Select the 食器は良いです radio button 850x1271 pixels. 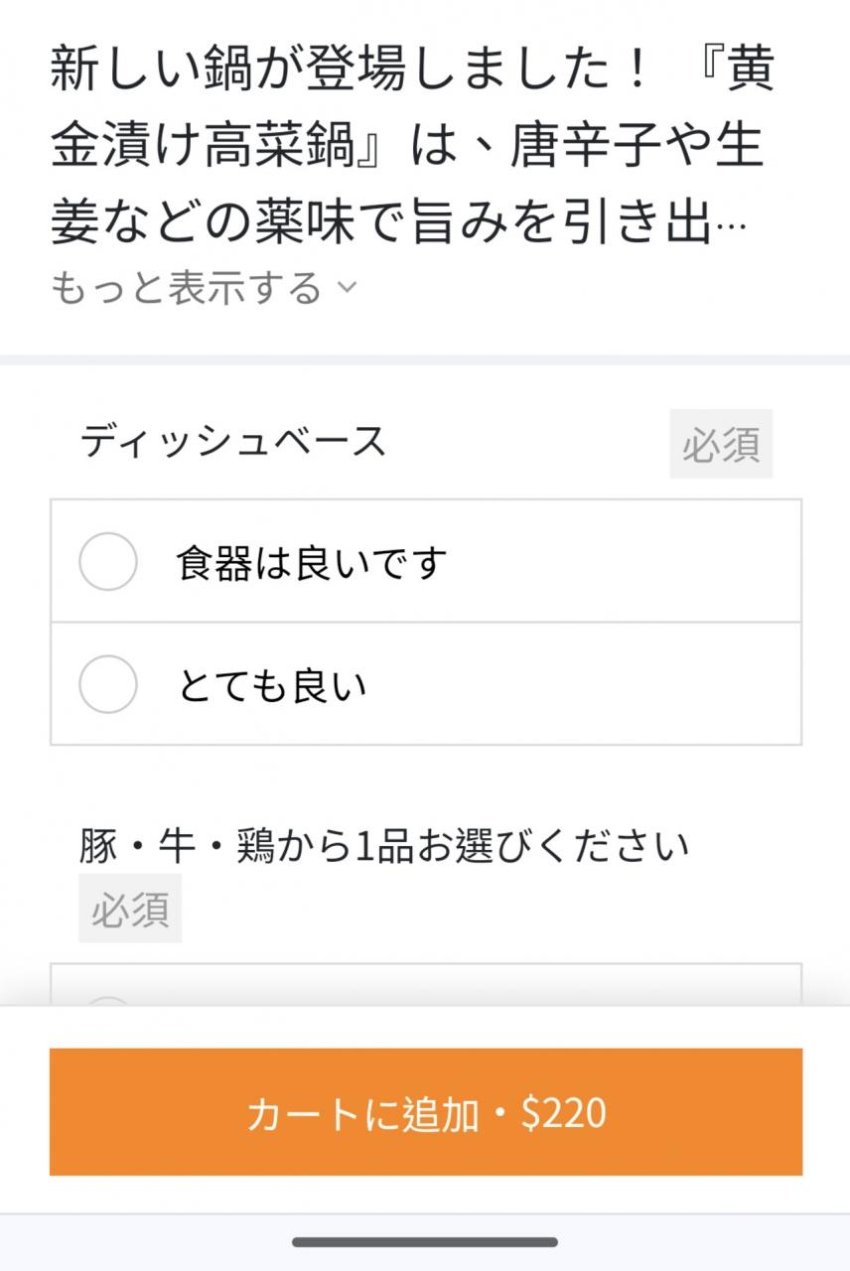(107, 562)
